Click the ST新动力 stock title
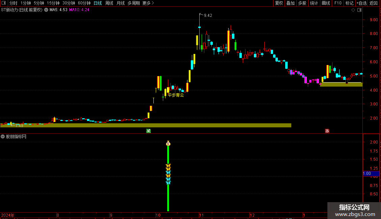Viewport: 381px width, 219px height. (22, 10)
